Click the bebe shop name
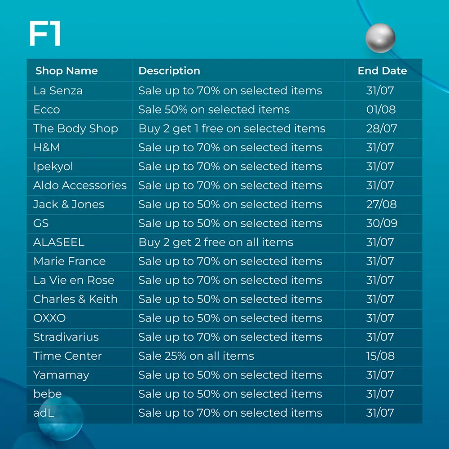Viewport: 449px width, 449px height. pyautogui.click(x=48, y=394)
